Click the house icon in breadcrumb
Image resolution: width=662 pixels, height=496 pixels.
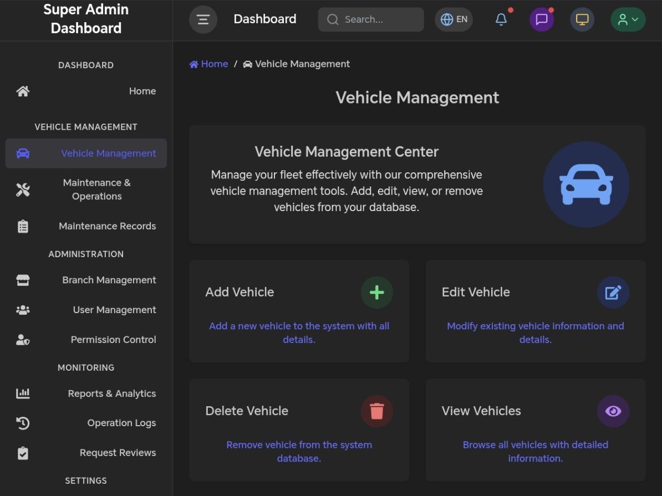[x=194, y=64]
